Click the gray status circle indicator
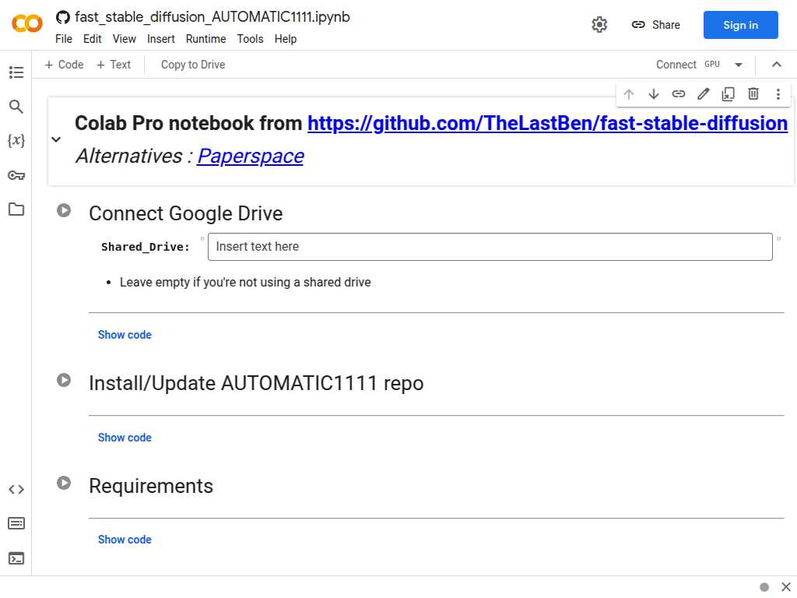Image resolution: width=797 pixels, height=598 pixels. click(x=764, y=587)
